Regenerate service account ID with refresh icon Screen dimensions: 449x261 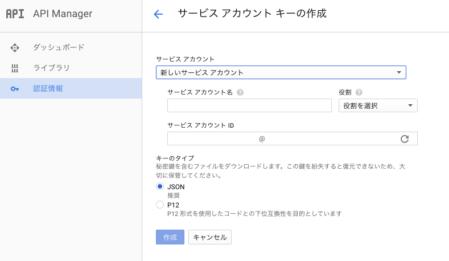click(x=405, y=139)
